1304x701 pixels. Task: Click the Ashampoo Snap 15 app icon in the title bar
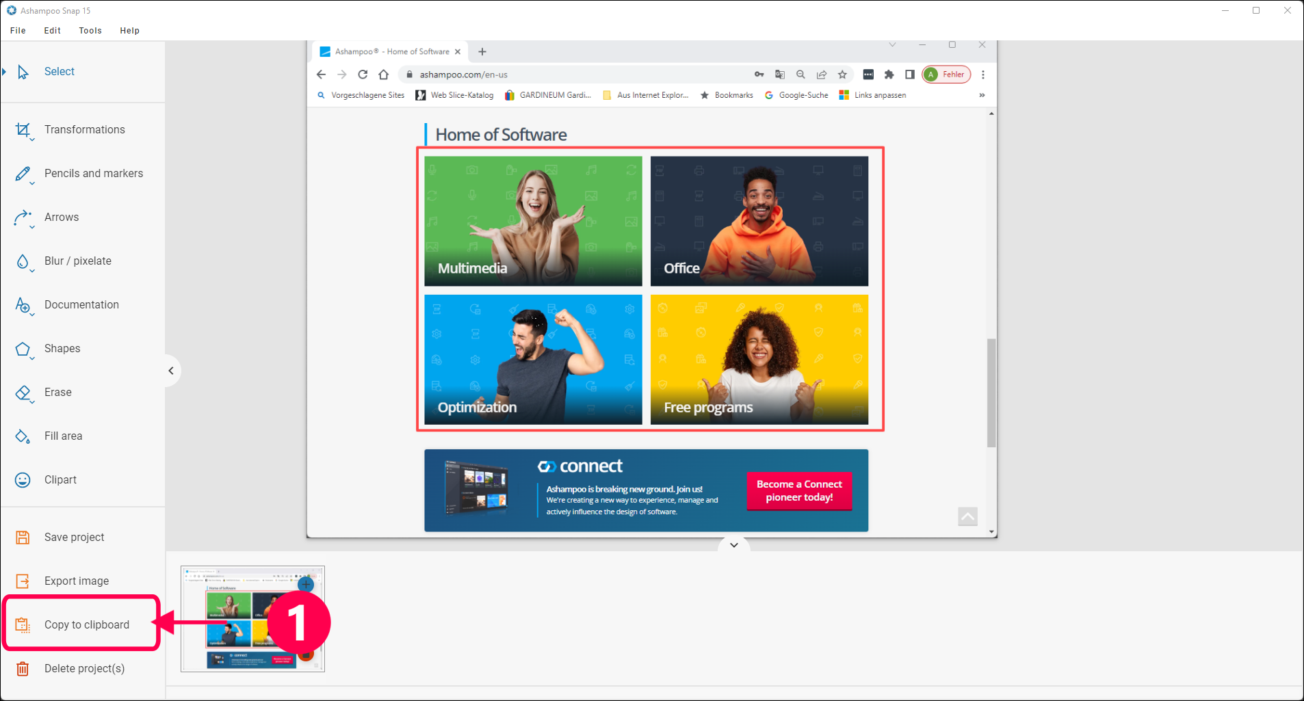(x=12, y=10)
